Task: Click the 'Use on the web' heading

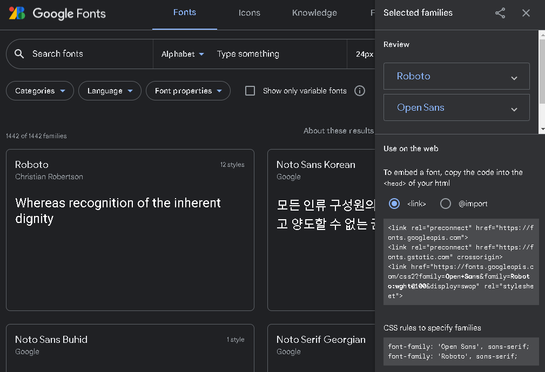Action: [x=411, y=148]
